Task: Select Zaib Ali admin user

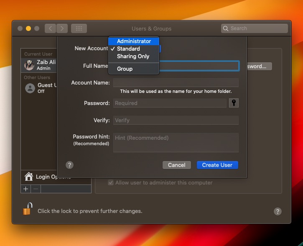Action: tap(38, 65)
